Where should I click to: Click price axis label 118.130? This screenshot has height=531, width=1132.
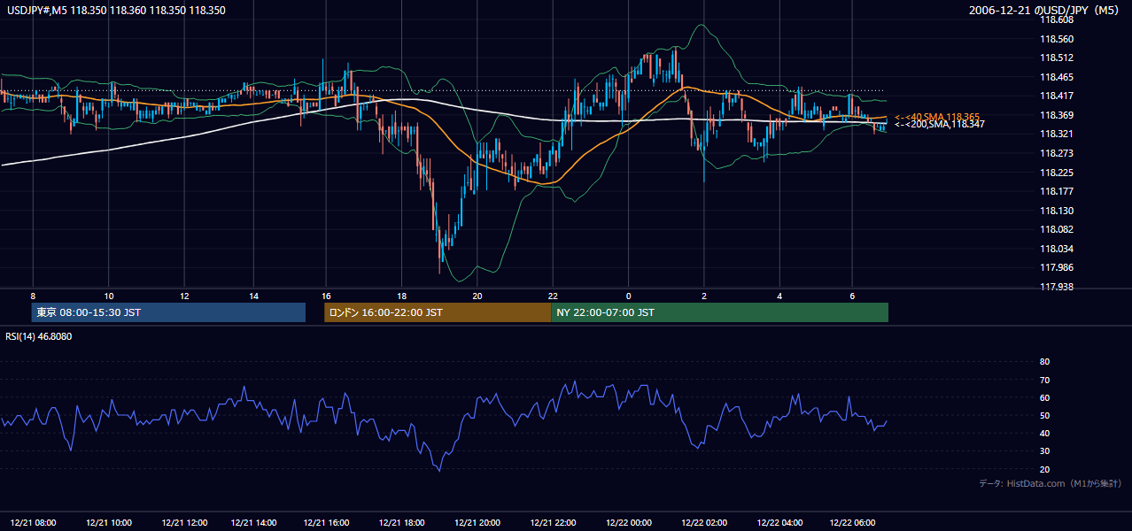pos(1056,211)
